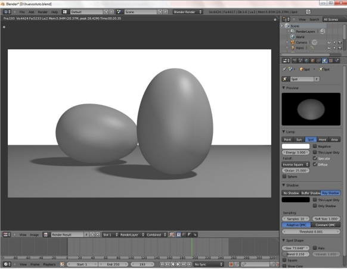
Task: Select the Constant QMC sampling method
Action: pos(326,225)
